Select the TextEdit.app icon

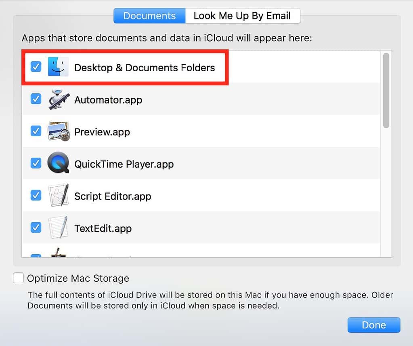point(59,228)
